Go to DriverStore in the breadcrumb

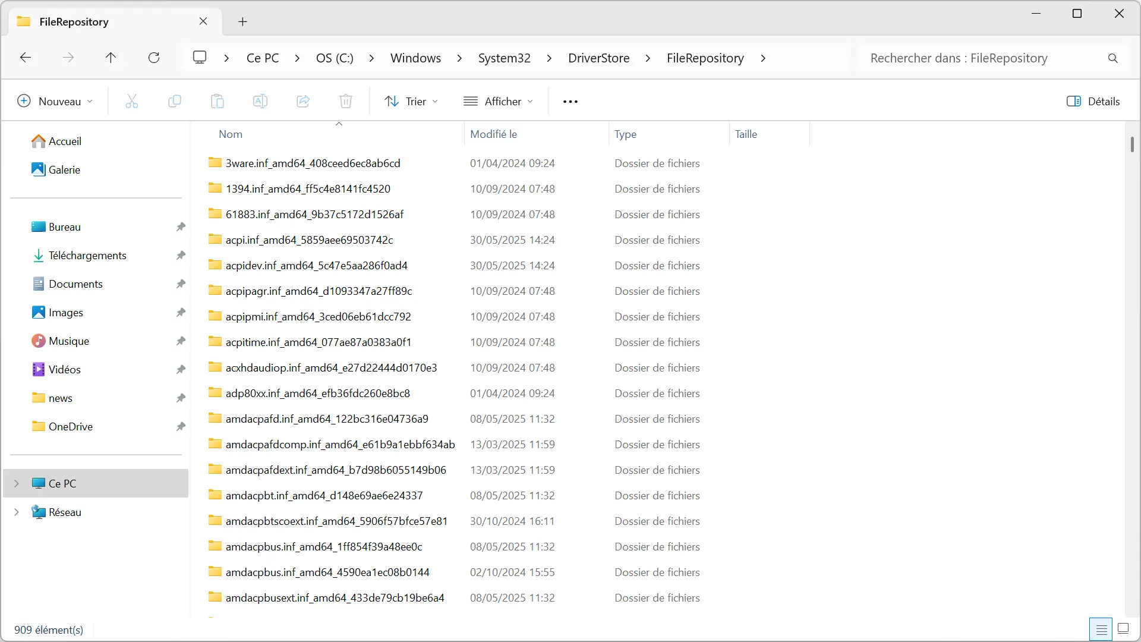pyautogui.click(x=599, y=58)
